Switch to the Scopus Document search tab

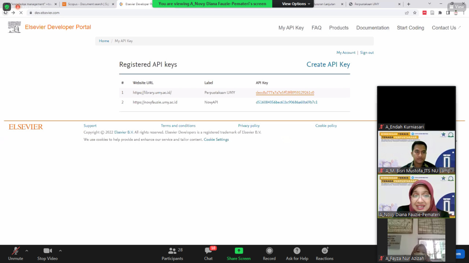click(88, 4)
